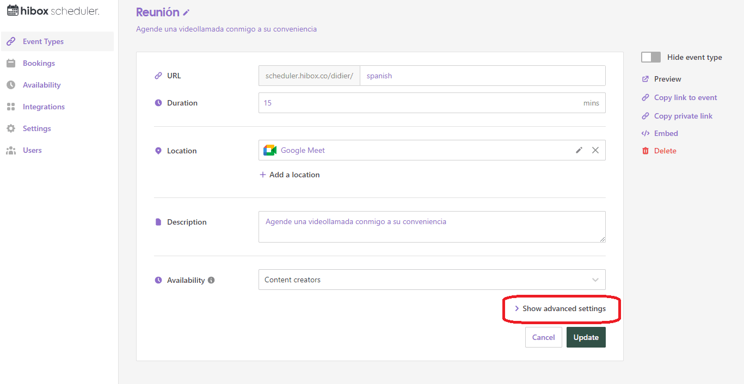This screenshot has width=744, height=384.
Task: Open Users page from sidebar
Action: [x=32, y=150]
